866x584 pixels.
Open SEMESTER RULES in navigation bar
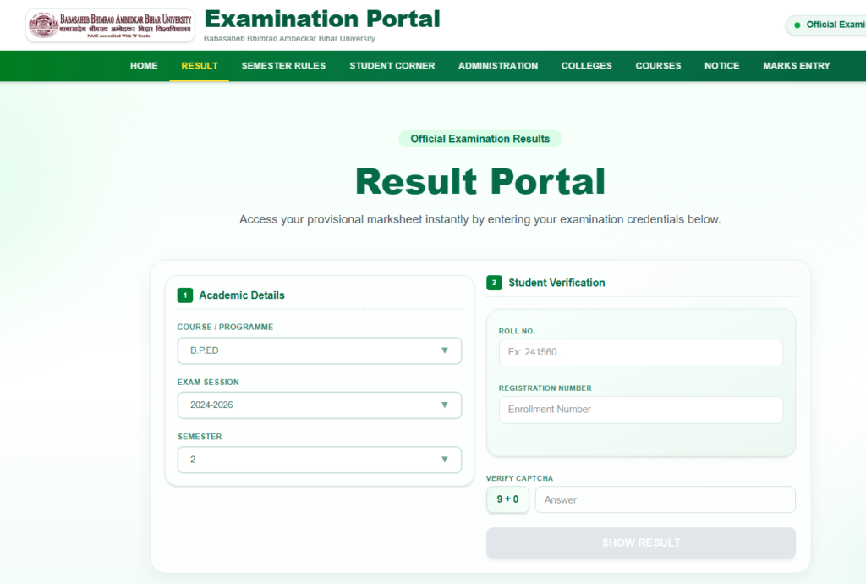click(x=283, y=66)
